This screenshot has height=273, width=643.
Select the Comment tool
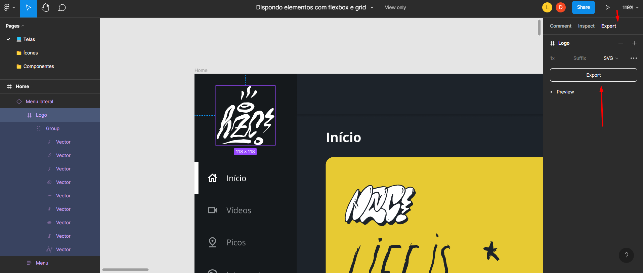point(62,7)
